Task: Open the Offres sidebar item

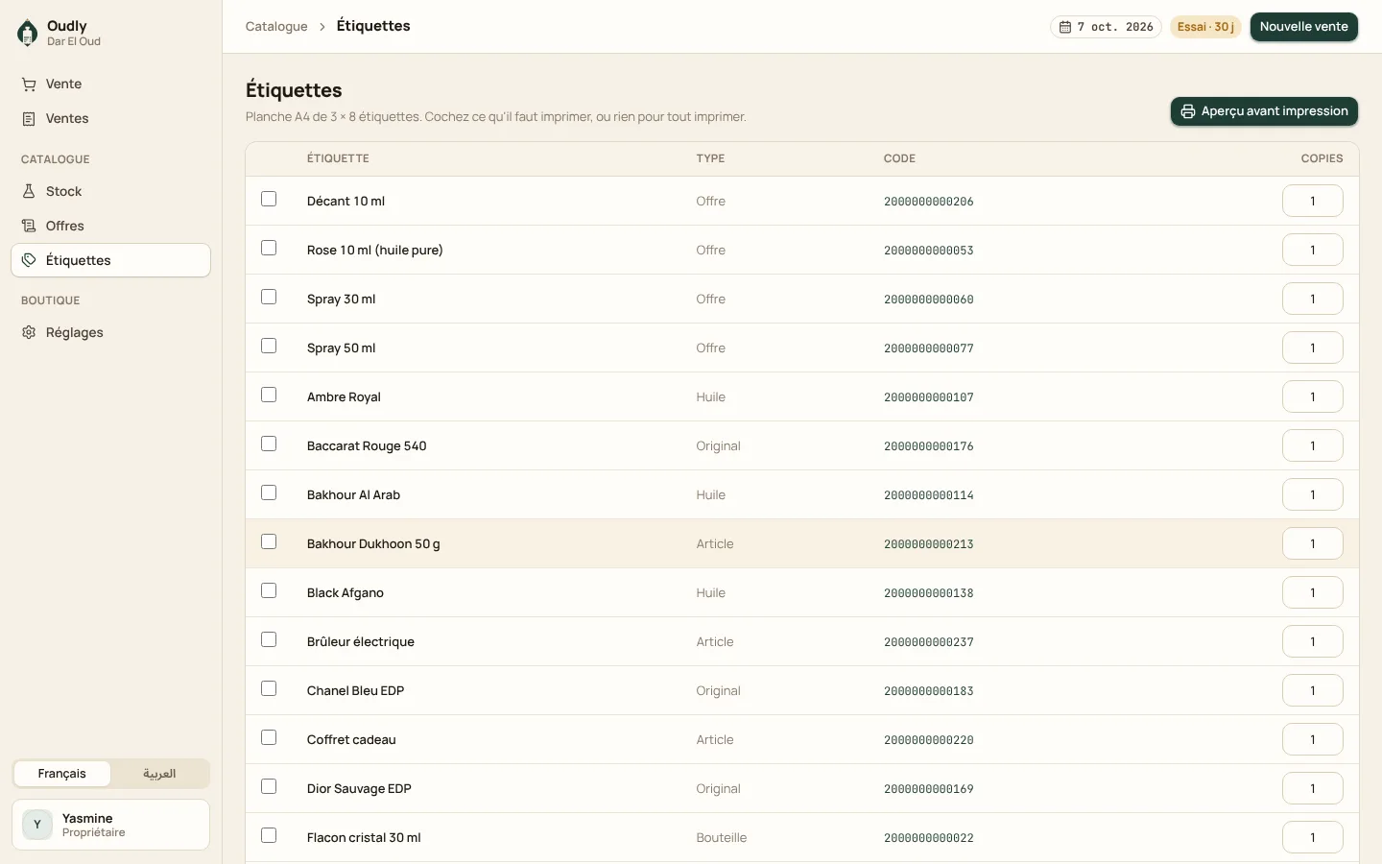Action: [x=110, y=227]
